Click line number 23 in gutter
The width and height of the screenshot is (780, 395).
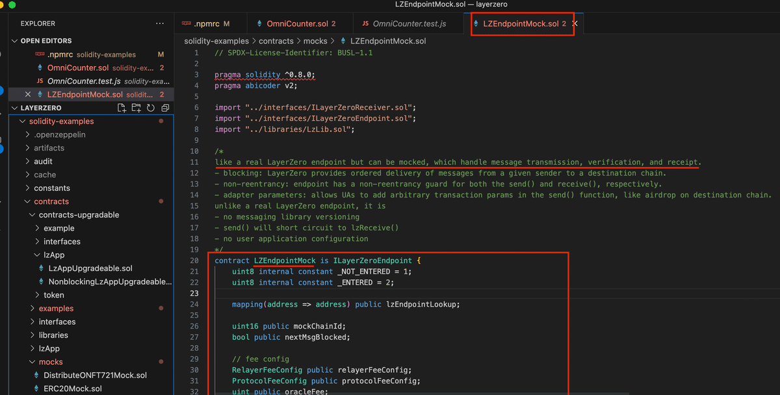194,294
